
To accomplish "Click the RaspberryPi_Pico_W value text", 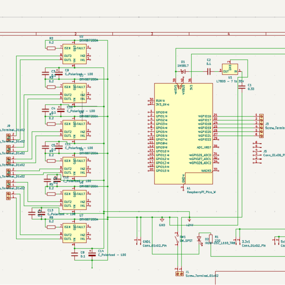I will [x=201, y=192].
